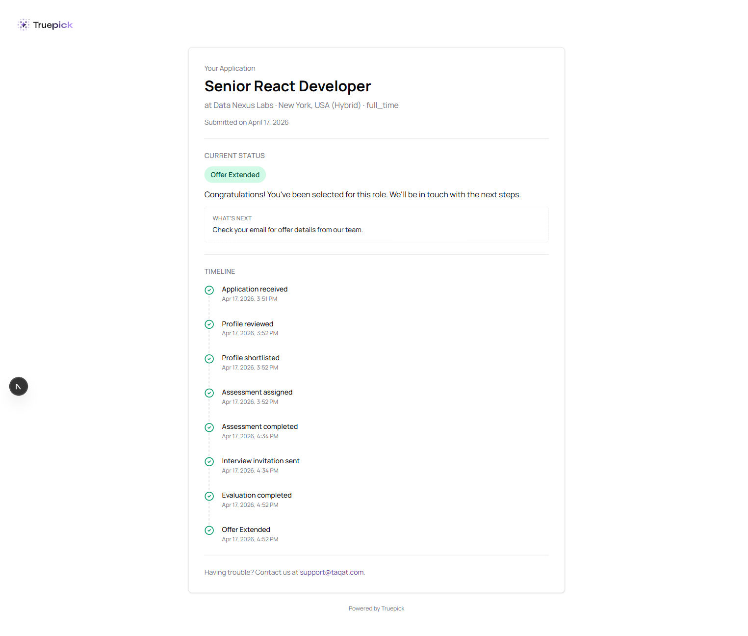Click the Truepick logo icon

(x=24, y=25)
